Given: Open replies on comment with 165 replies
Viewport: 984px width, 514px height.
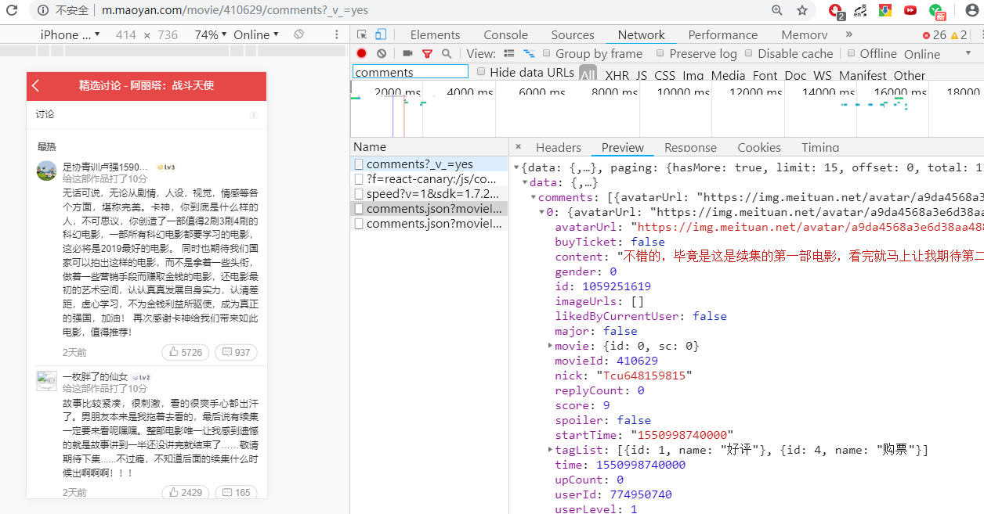Looking at the screenshot, I should point(236,493).
